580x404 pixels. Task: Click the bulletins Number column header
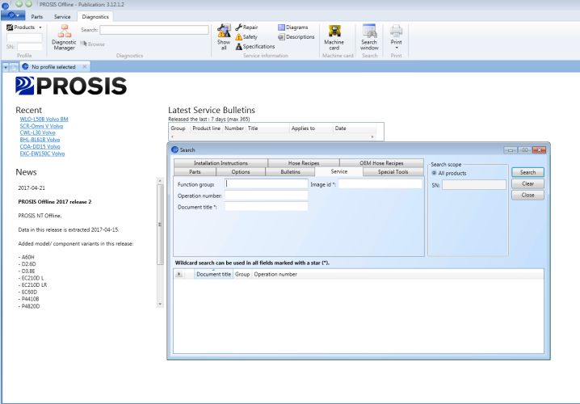pos(233,128)
